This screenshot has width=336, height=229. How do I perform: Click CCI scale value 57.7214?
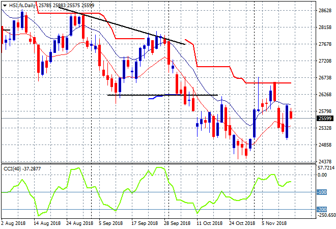pos(326,168)
